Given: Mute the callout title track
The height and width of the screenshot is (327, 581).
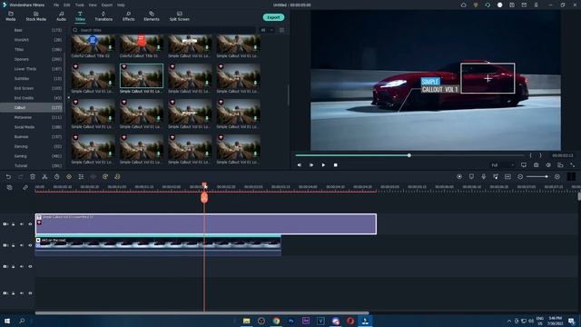Looking at the screenshot, I should [22, 224].
